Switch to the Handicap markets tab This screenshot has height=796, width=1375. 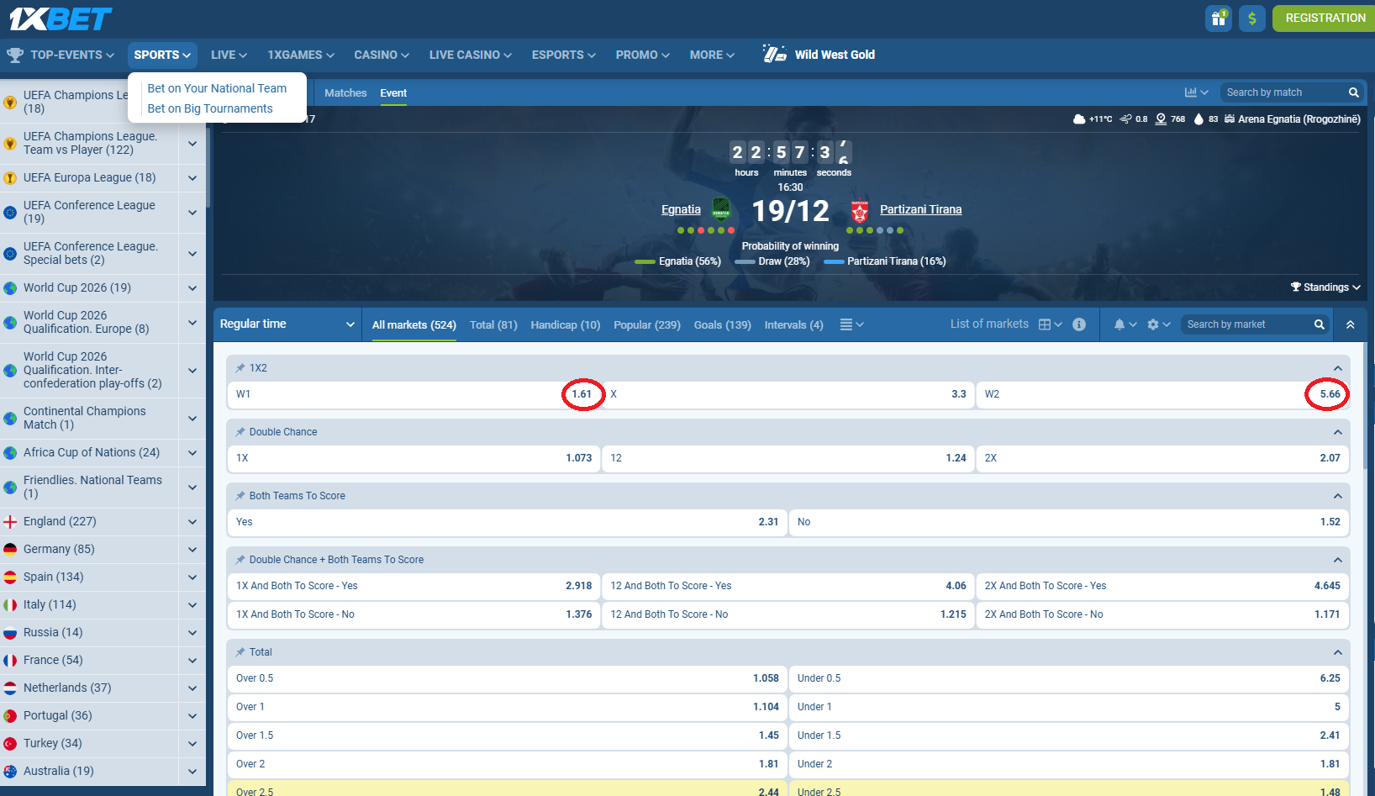pyautogui.click(x=565, y=324)
